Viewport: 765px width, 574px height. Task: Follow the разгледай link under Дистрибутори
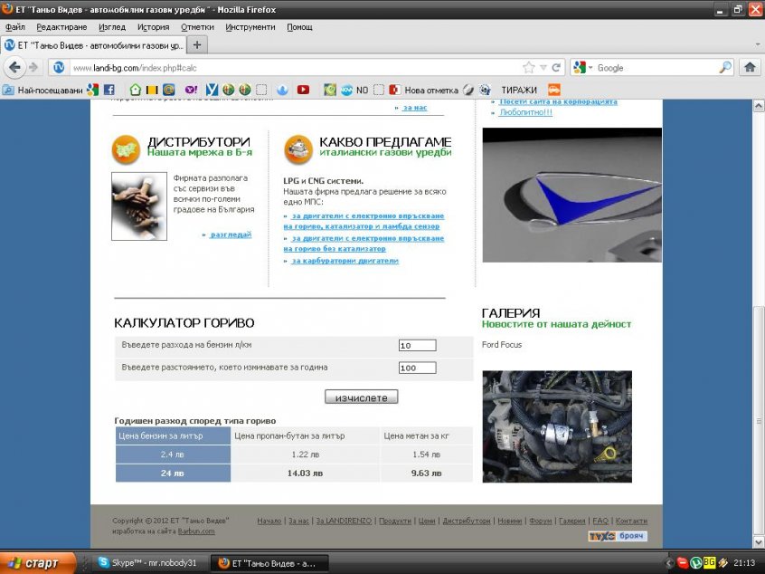click(x=231, y=234)
